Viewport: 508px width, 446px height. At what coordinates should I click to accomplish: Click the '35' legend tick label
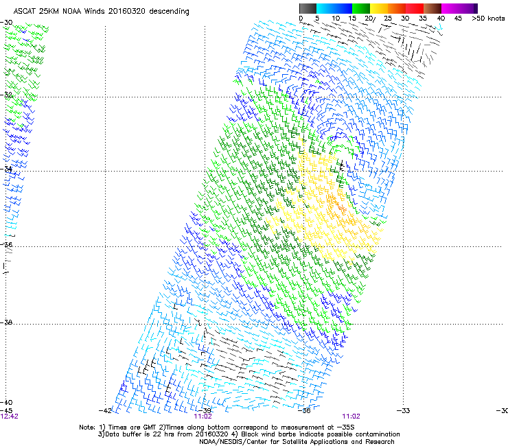pos(423,19)
